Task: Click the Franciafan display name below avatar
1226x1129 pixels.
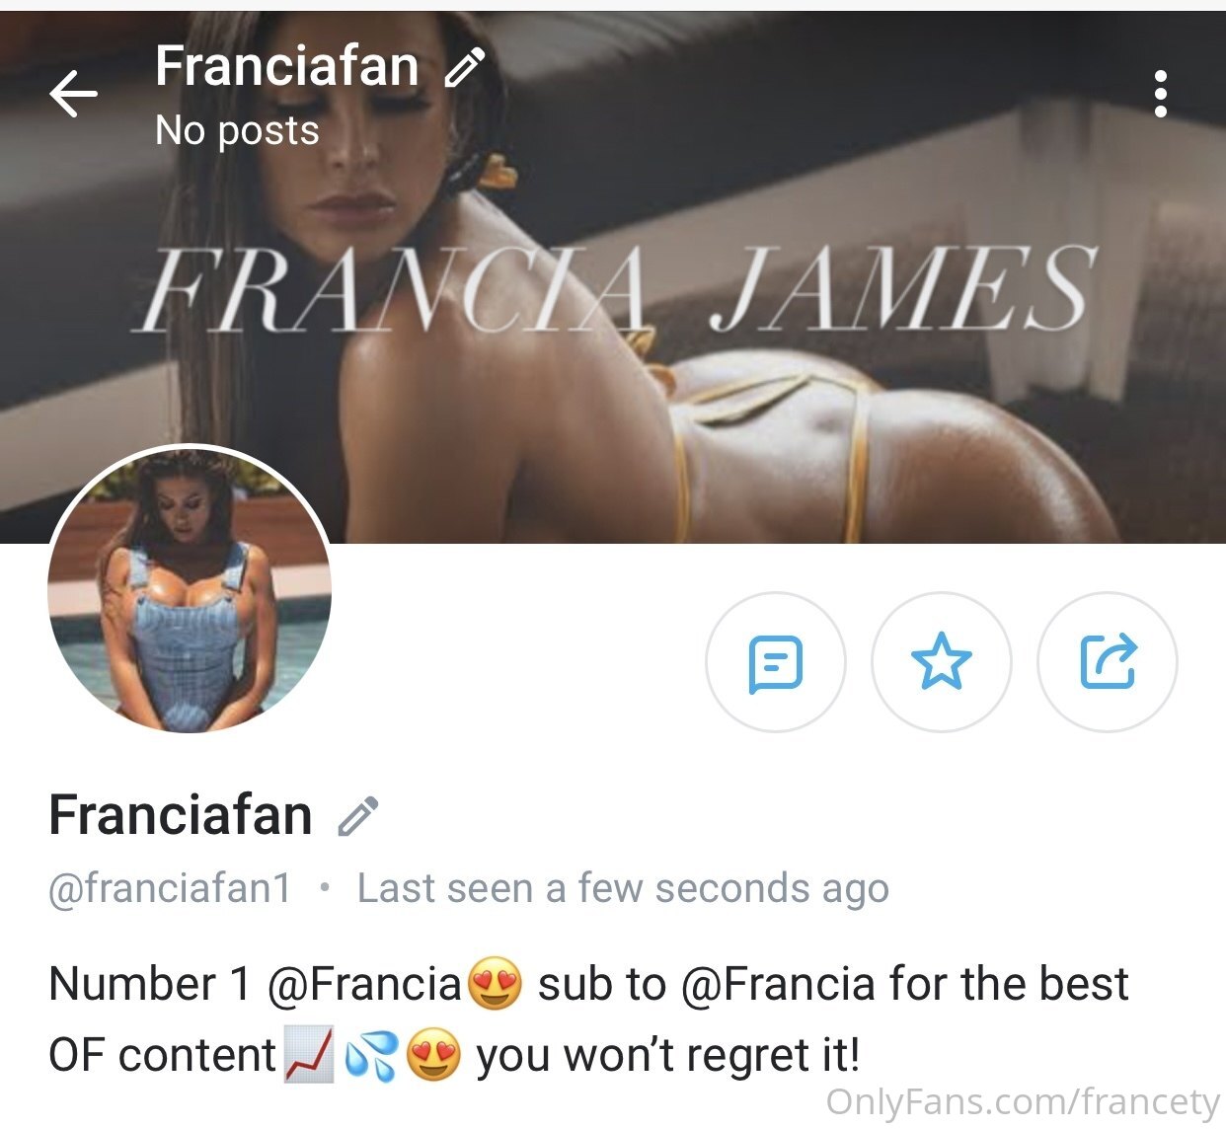Action: [181, 815]
